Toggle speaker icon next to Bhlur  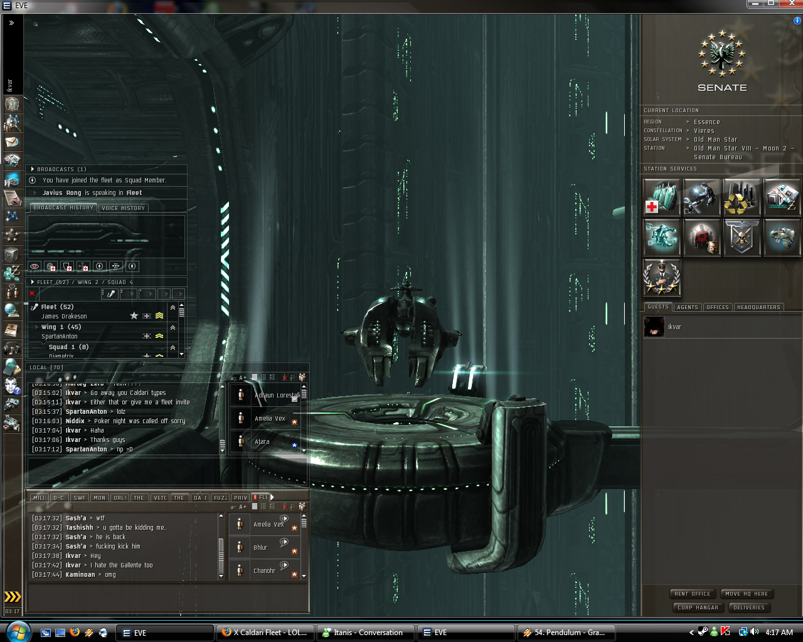[284, 542]
